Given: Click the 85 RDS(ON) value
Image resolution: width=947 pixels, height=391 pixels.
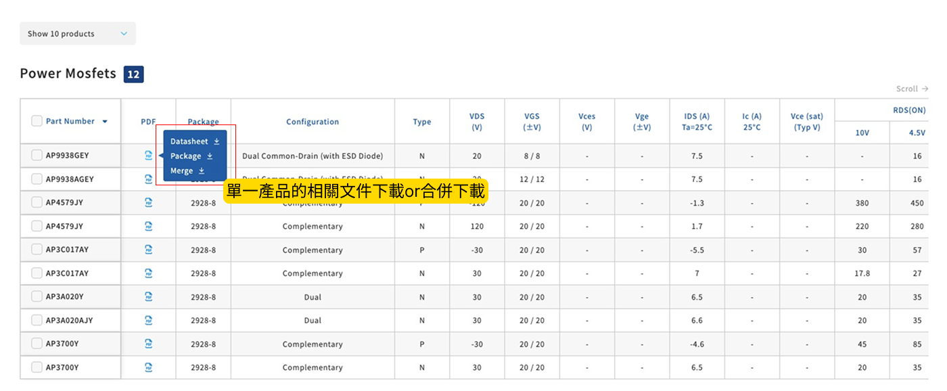Looking at the screenshot, I should (917, 344).
